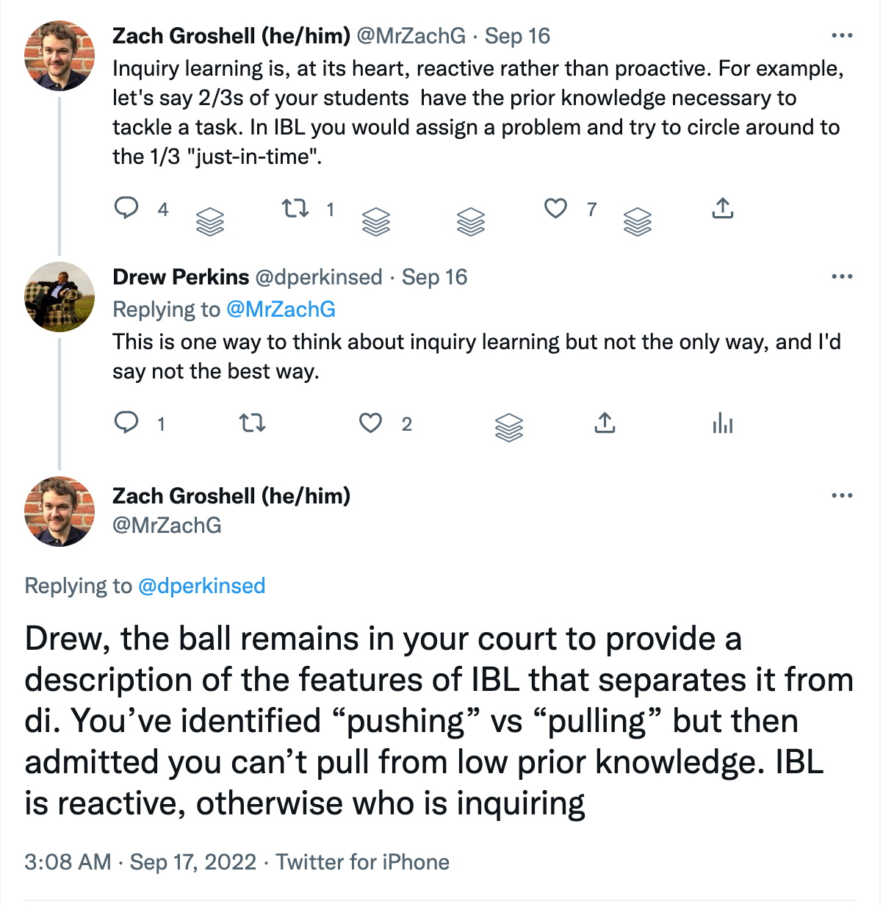Like Drew Perkins' reply tweet
883x907 pixels.
pyautogui.click(x=370, y=423)
